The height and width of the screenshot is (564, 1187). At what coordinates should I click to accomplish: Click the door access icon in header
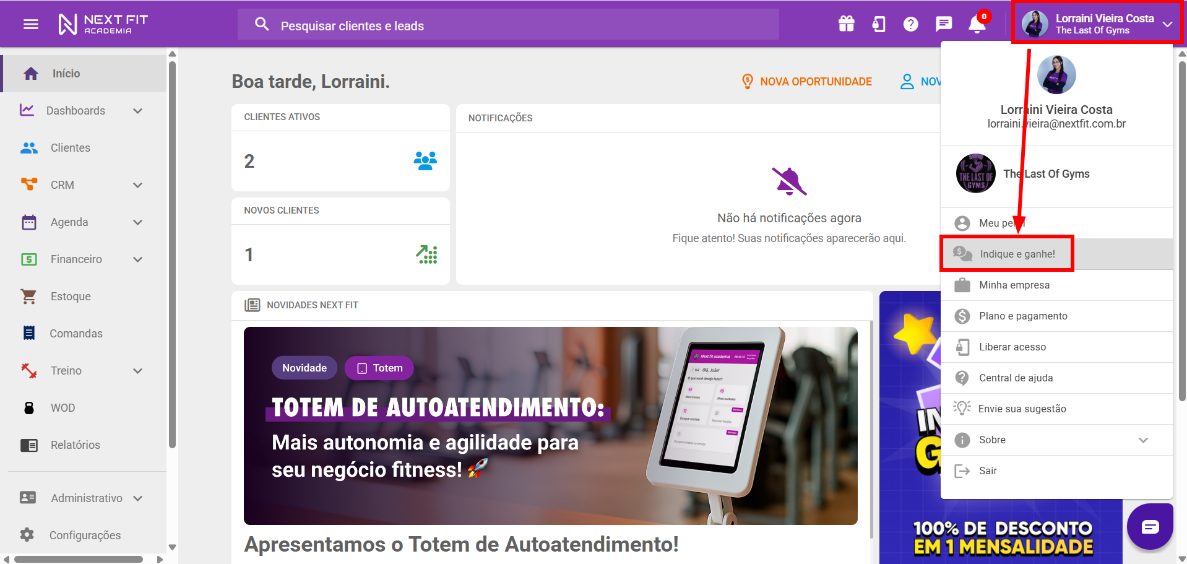pyautogui.click(x=879, y=24)
